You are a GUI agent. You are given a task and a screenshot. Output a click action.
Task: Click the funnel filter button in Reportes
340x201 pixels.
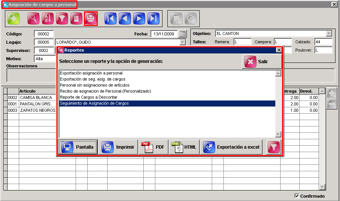(274, 147)
